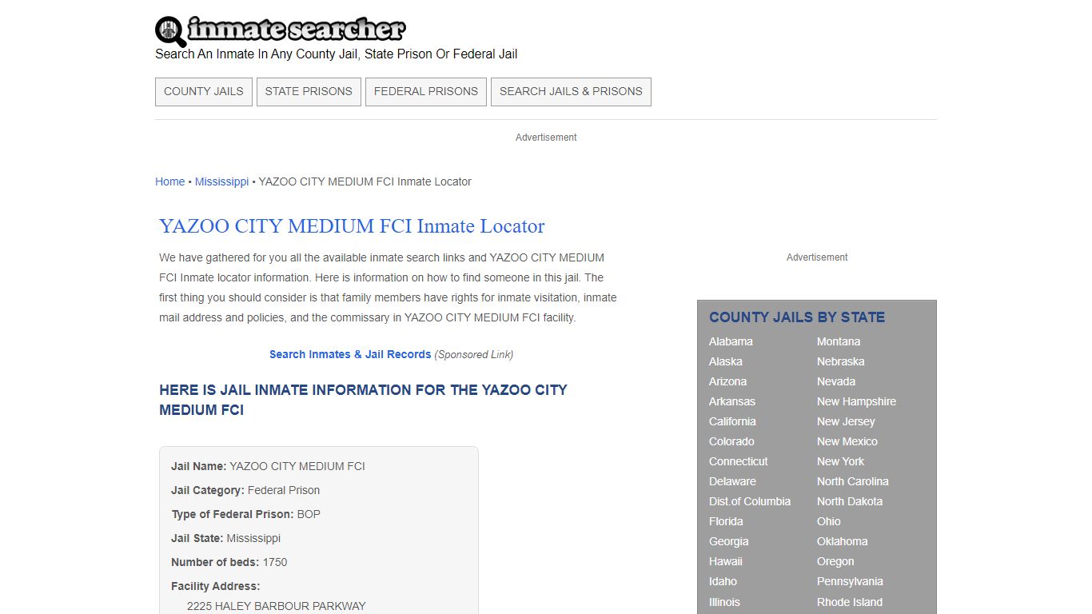Screen dimensions: 1092x614
Task: Go to the Home breadcrumb link
Action: (x=169, y=181)
